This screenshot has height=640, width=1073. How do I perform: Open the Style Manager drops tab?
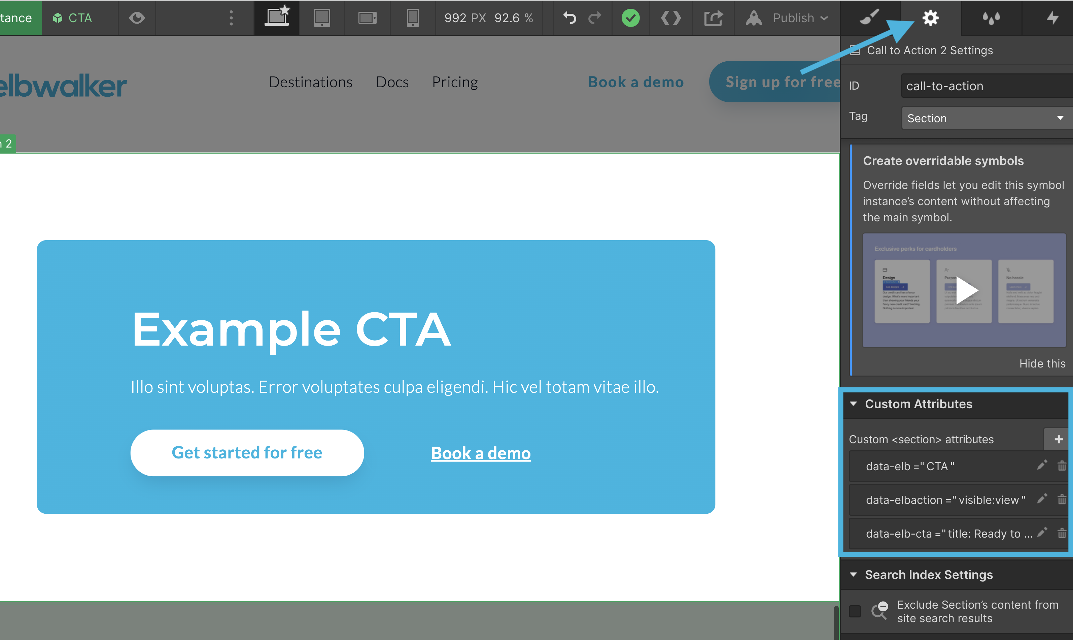[x=991, y=18]
